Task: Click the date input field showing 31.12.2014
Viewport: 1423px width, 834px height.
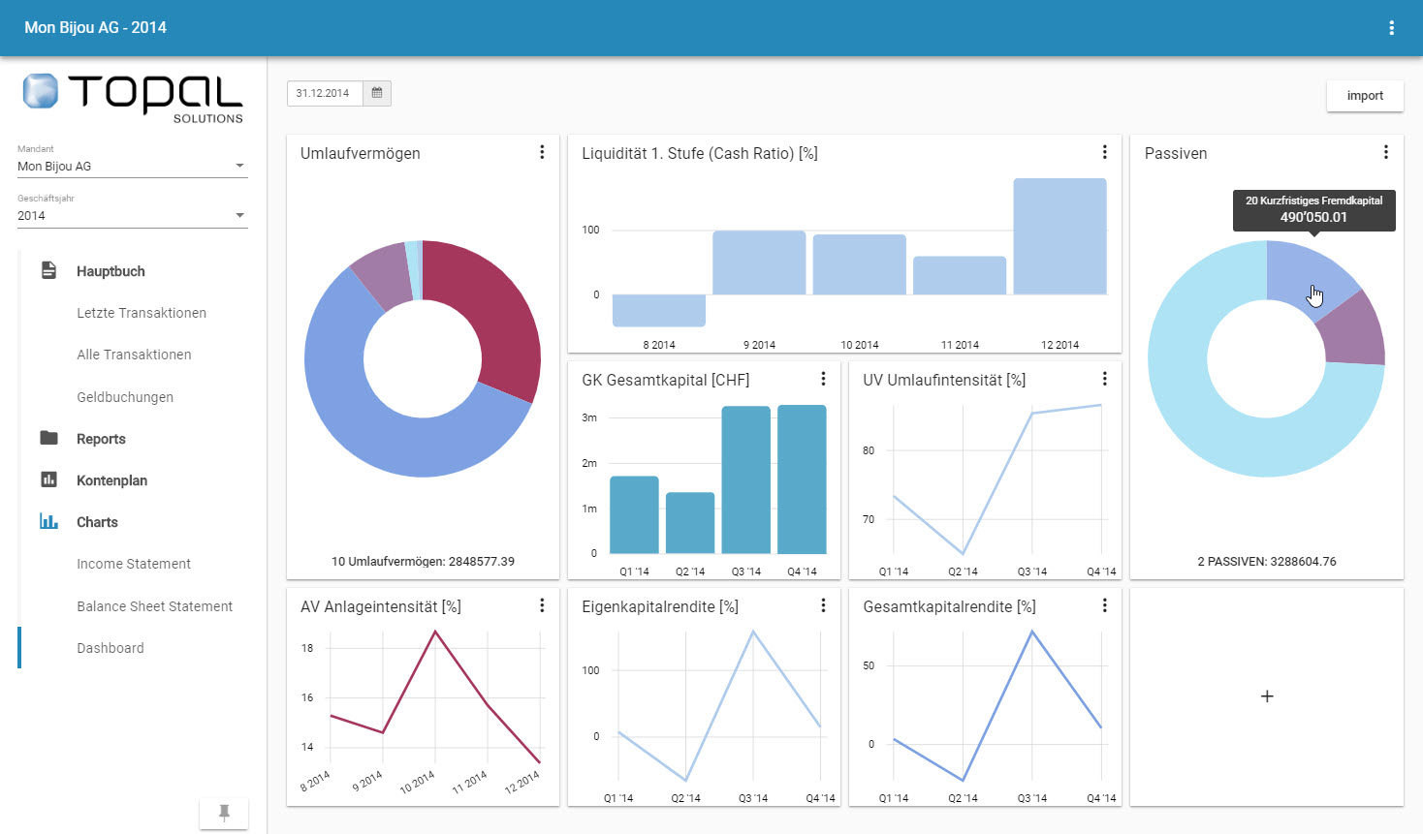Action: tap(325, 93)
